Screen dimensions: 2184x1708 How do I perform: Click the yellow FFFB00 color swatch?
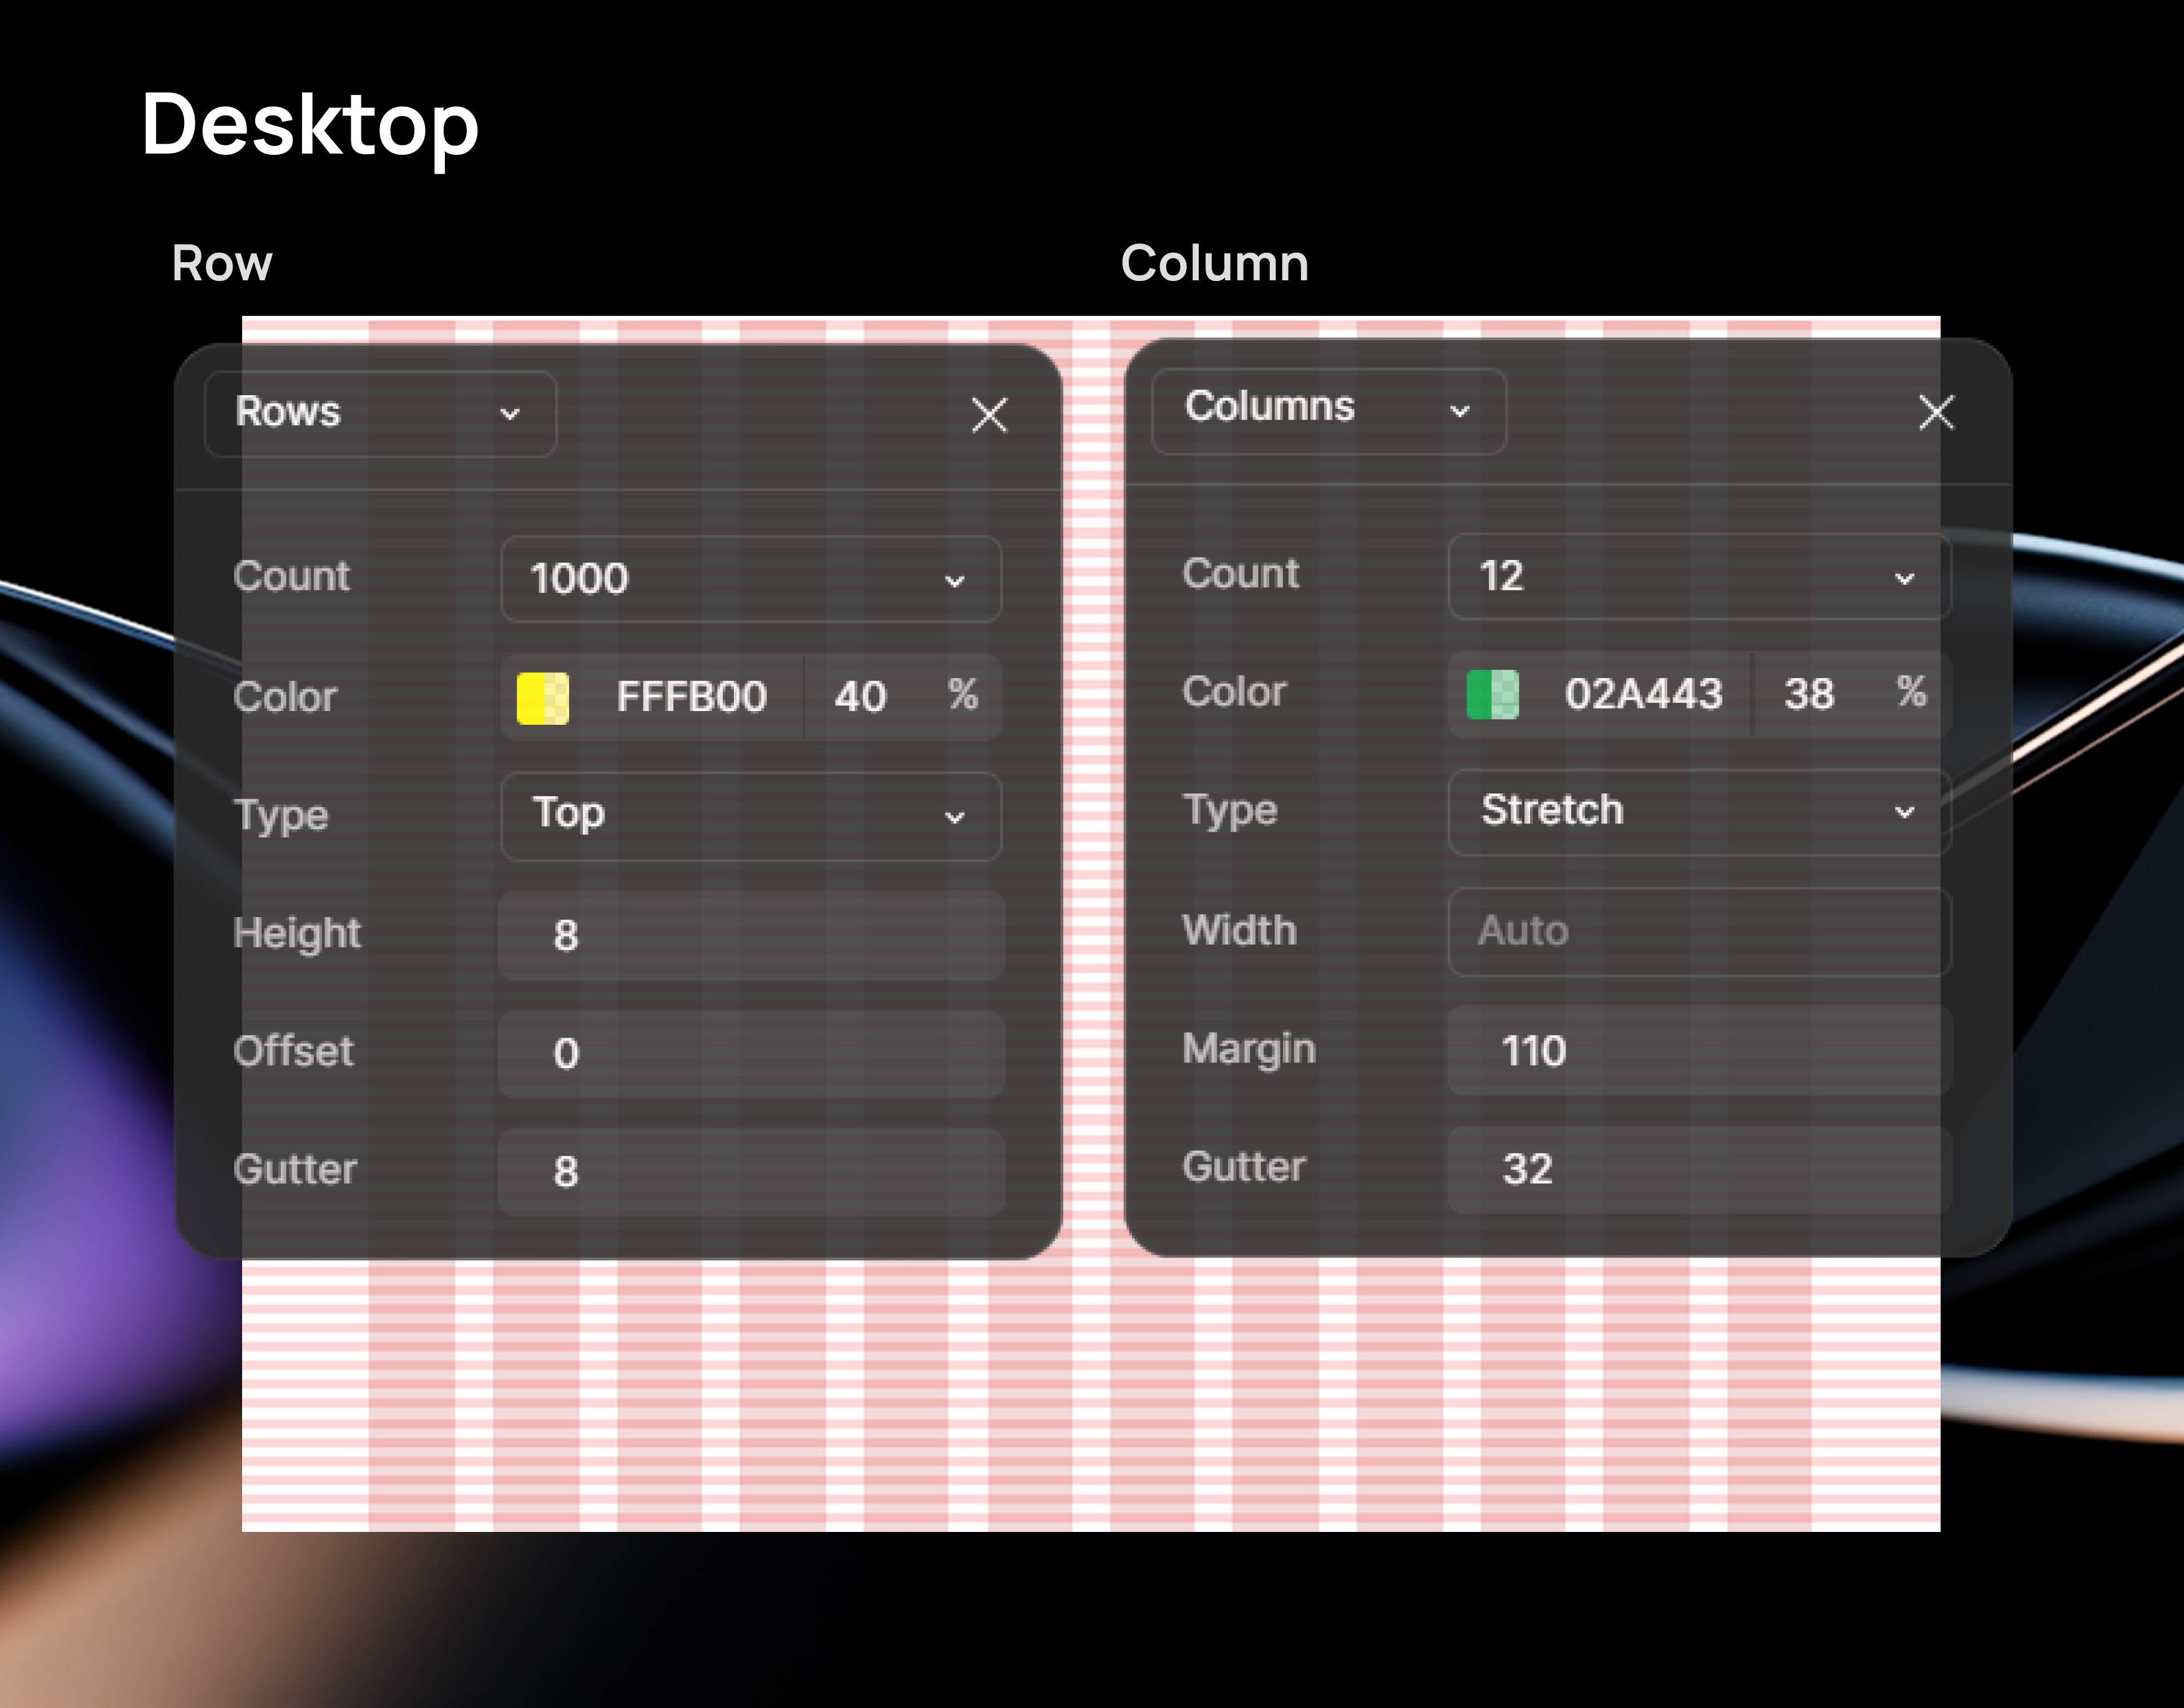click(x=543, y=697)
